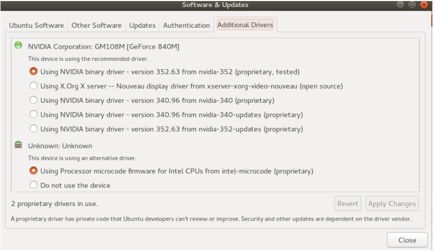
Task: Switch to the Ubuntu Software tab
Action: (36, 25)
